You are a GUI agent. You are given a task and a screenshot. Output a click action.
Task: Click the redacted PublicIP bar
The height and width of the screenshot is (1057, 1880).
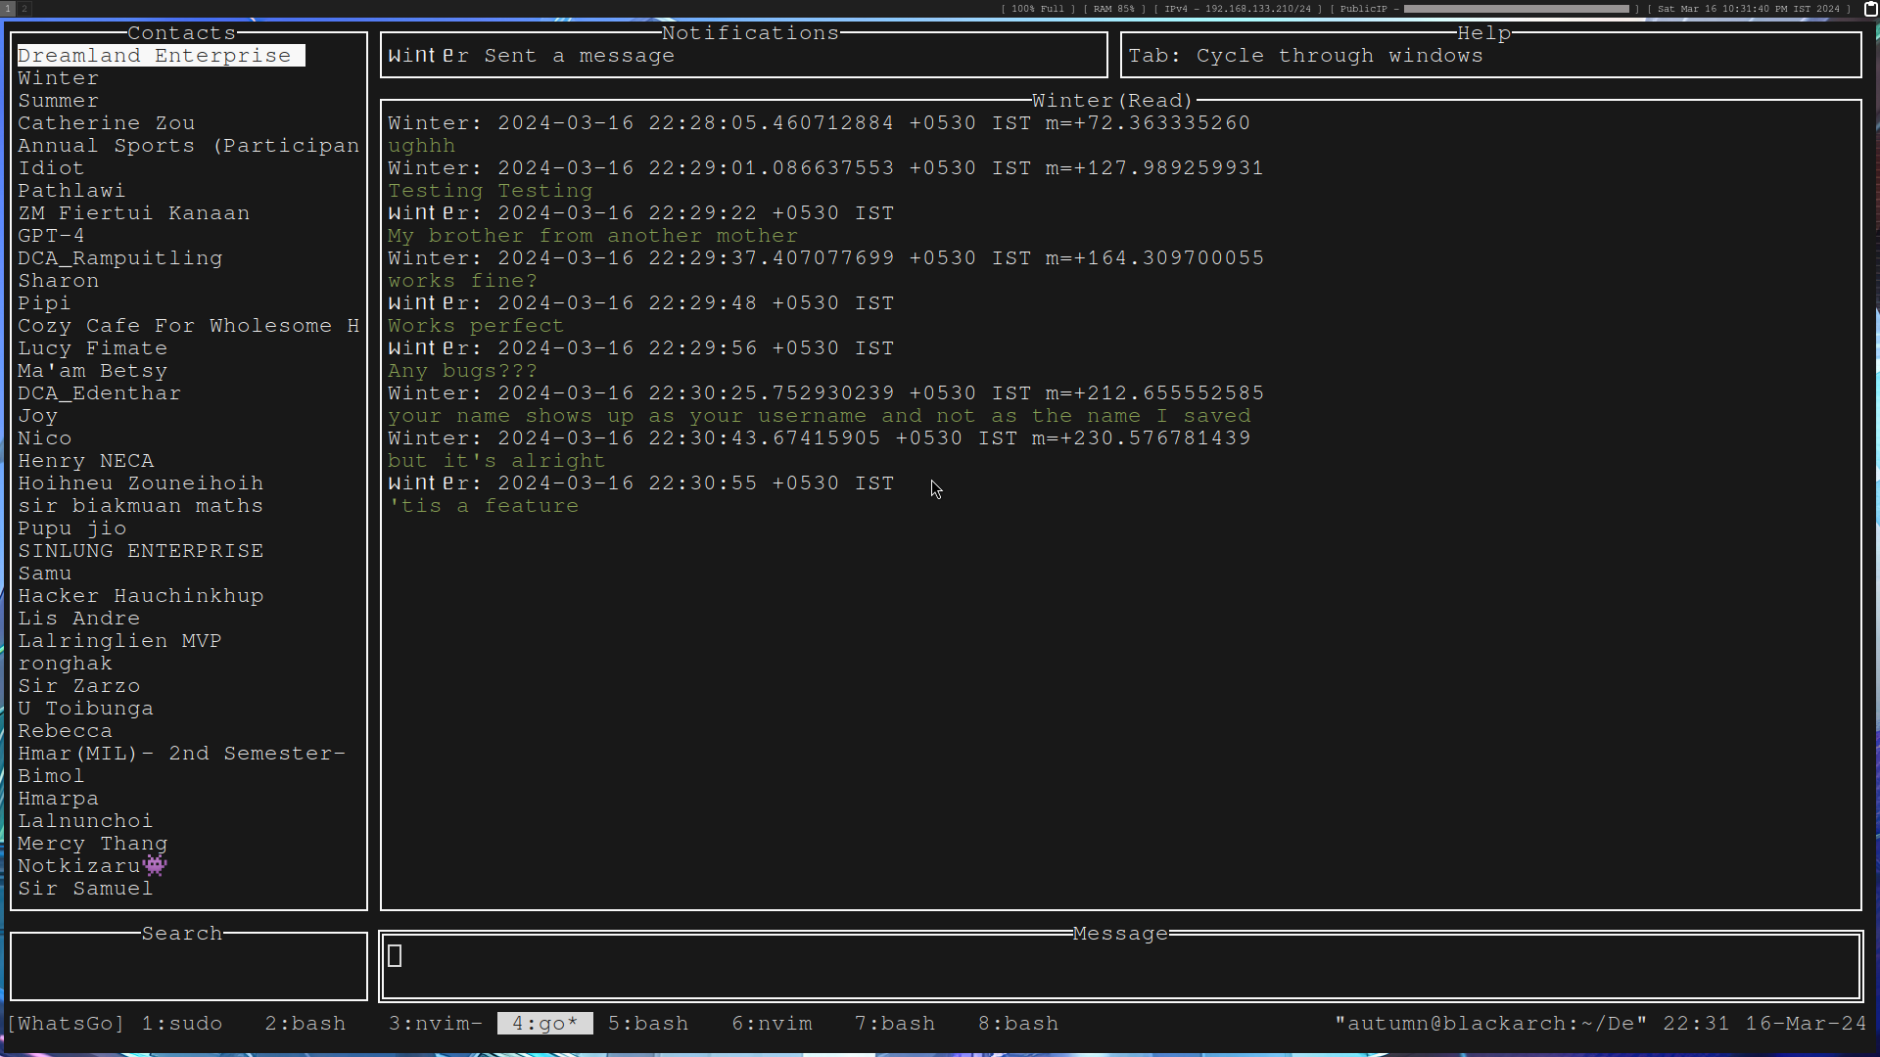coord(1516,9)
